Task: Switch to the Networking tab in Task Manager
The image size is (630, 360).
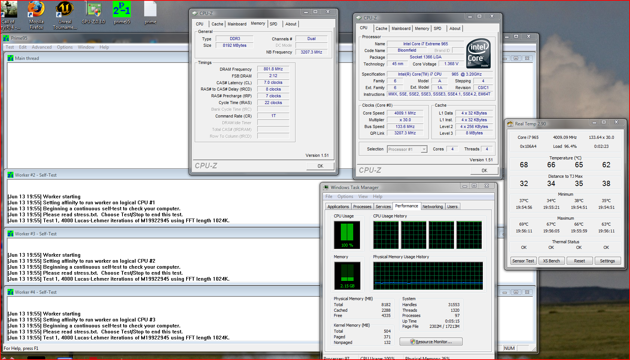Action: tap(433, 207)
